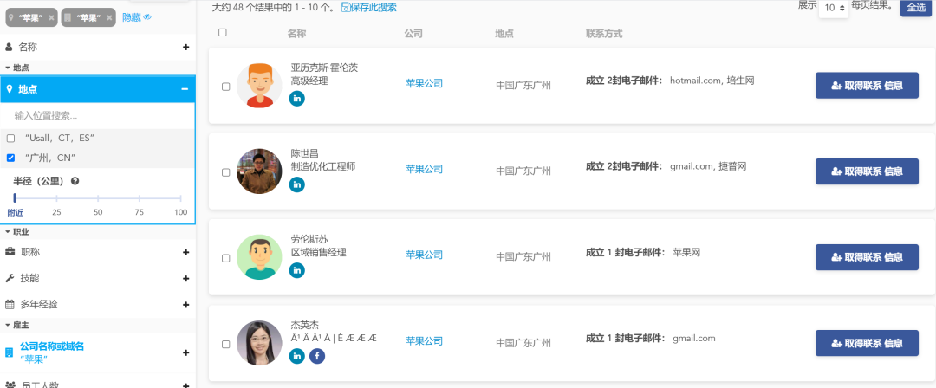Expand the 技能 filter section
This screenshot has height=388, width=936.
pyautogui.click(x=185, y=278)
